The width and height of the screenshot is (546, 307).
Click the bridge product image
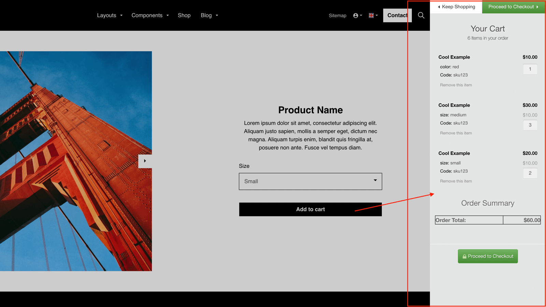click(76, 161)
